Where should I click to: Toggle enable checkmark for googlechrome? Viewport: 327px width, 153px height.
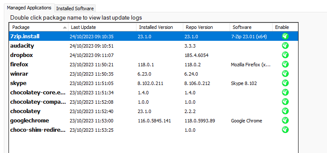point(285,120)
